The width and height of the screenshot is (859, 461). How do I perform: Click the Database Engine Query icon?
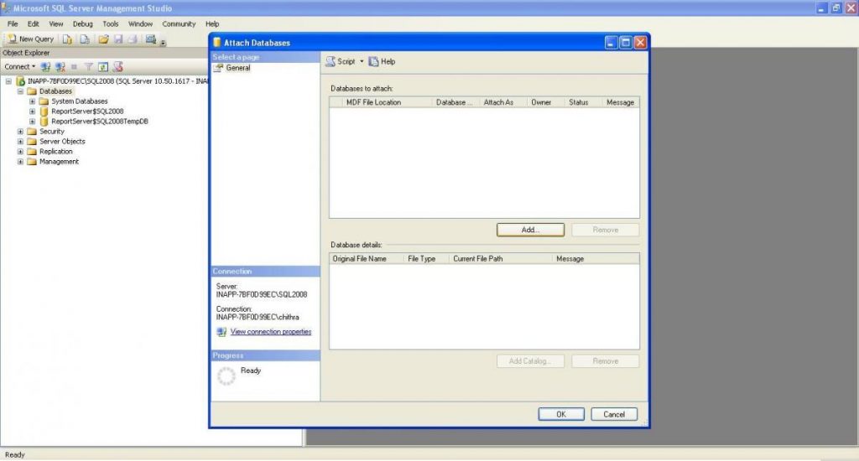(67, 39)
